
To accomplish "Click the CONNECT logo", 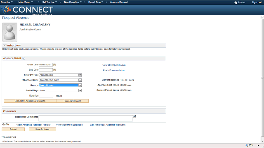I will pyautogui.click(x=27, y=10).
